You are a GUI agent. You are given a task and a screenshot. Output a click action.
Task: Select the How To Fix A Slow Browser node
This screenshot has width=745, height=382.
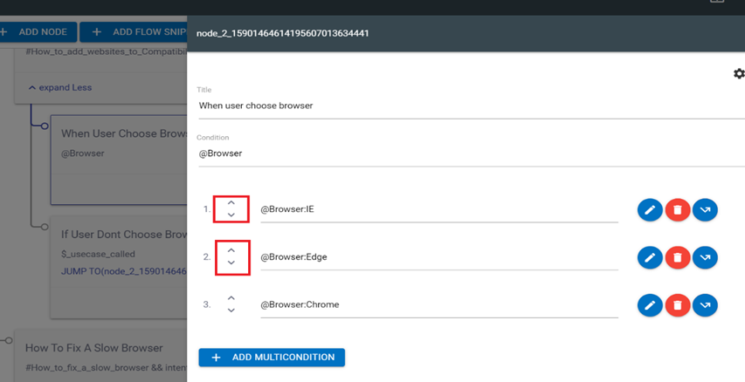click(x=94, y=348)
